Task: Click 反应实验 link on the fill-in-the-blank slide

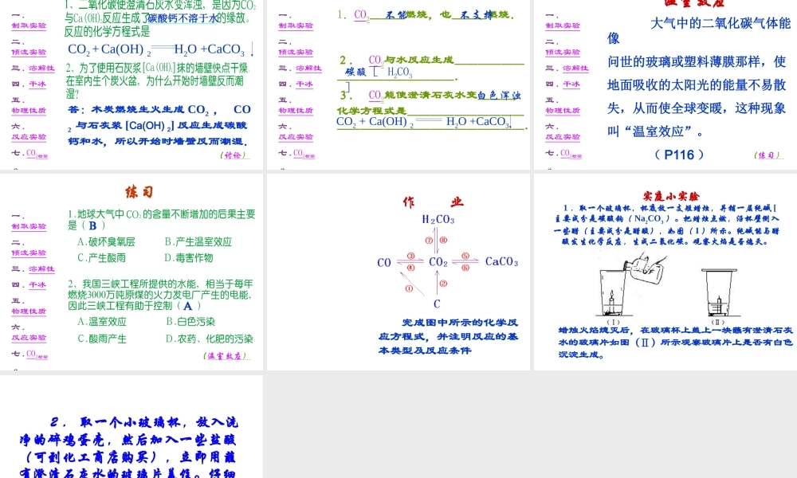Action: 296,137
